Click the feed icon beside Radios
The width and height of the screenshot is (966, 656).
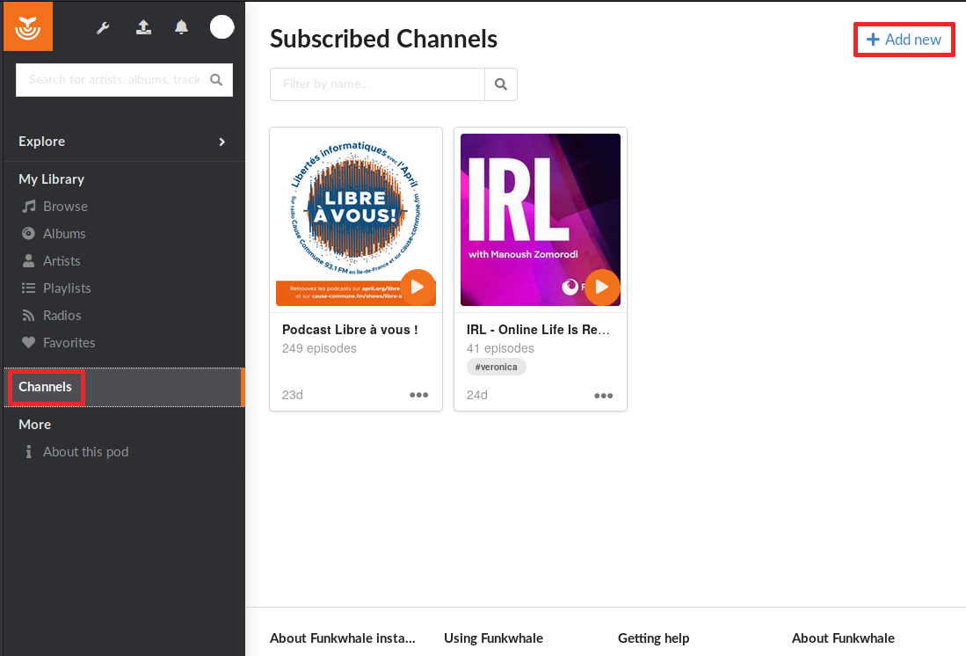point(28,315)
